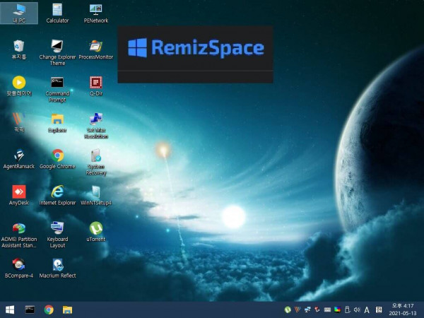Click the colorful display tray icon
This screenshot has width=424, height=318.
[337, 310]
